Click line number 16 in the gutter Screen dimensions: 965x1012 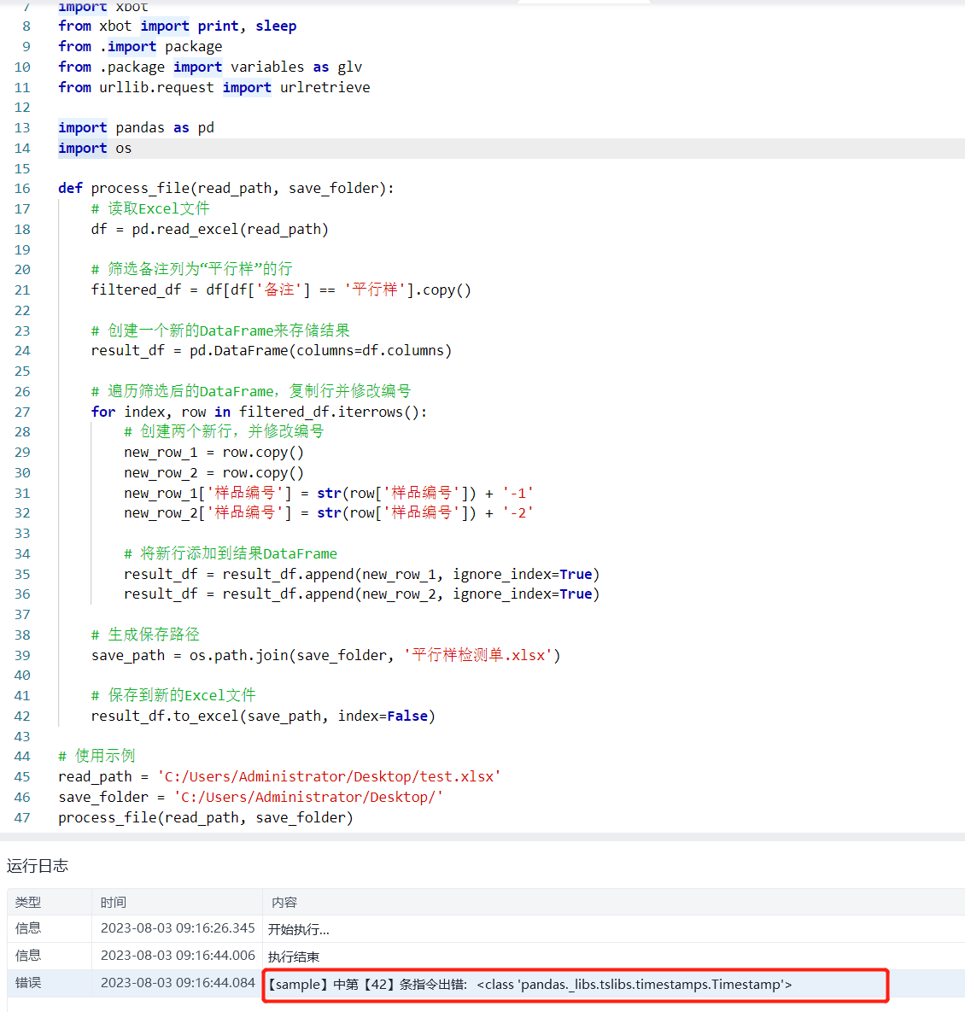click(x=22, y=189)
